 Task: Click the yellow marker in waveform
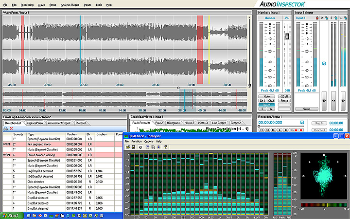209,50
